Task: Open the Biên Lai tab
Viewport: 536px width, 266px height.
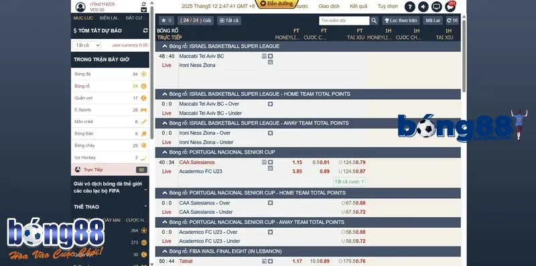Action: pyautogui.click(x=111, y=18)
